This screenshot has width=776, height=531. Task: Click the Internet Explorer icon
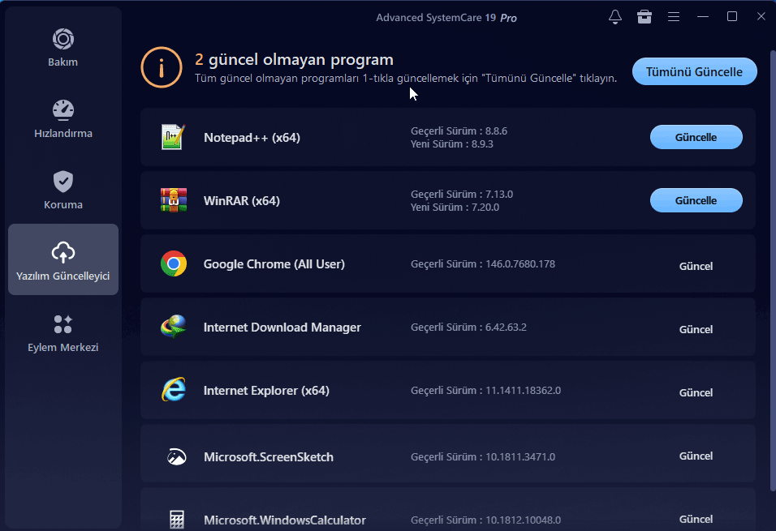point(174,390)
